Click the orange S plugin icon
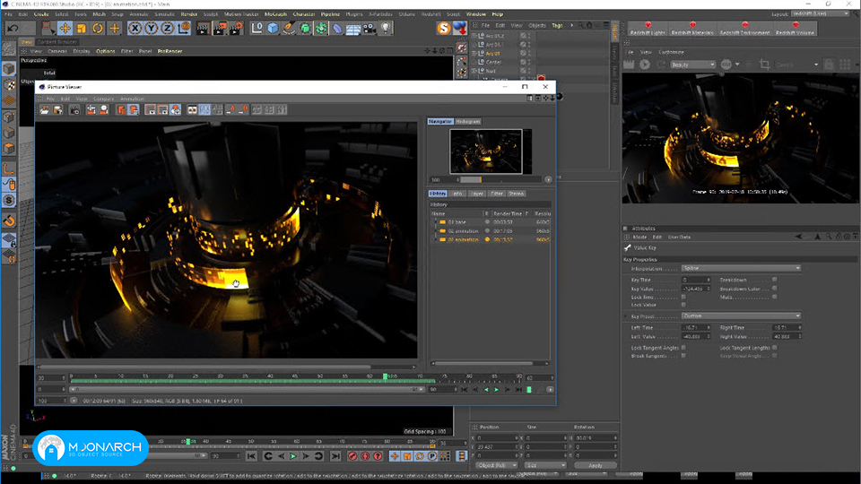 pyautogui.click(x=444, y=28)
